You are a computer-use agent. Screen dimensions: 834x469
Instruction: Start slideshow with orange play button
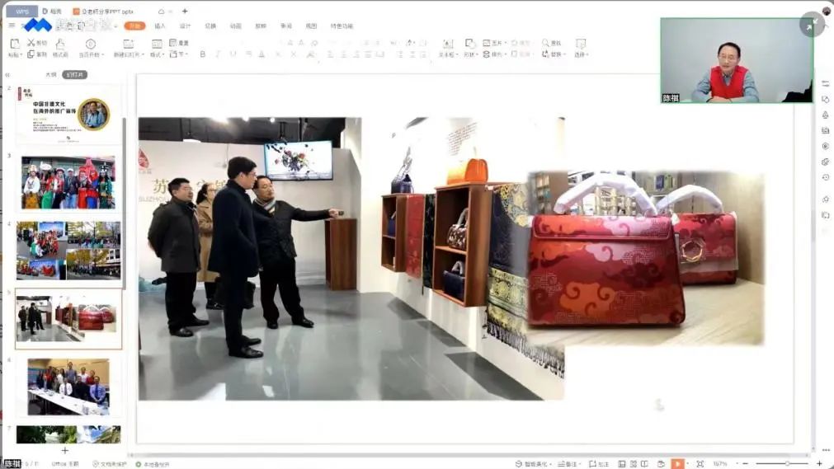point(677,464)
